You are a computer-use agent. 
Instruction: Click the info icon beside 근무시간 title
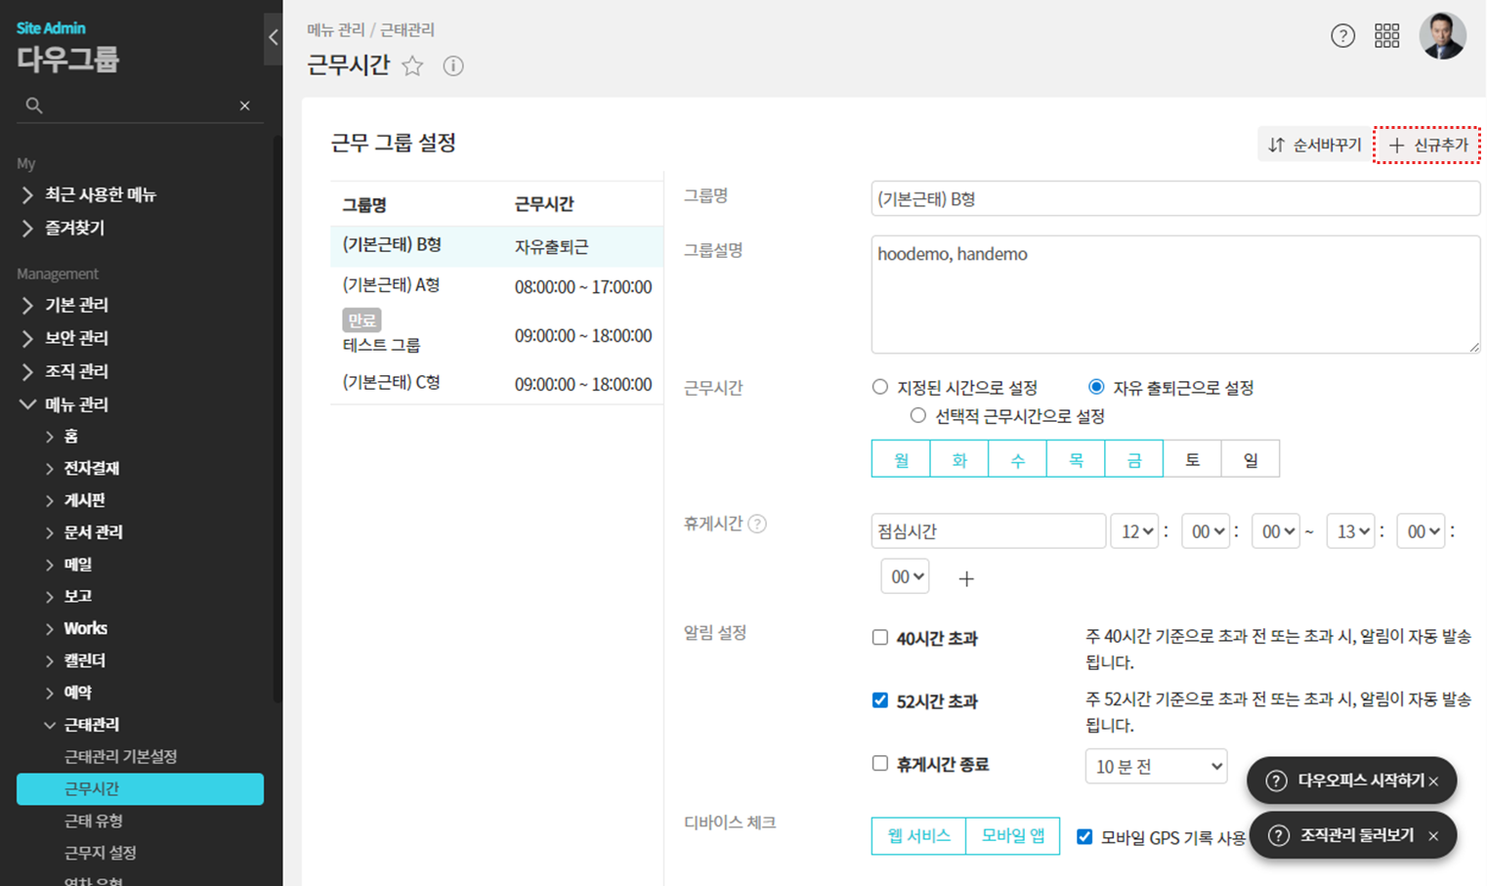[452, 66]
